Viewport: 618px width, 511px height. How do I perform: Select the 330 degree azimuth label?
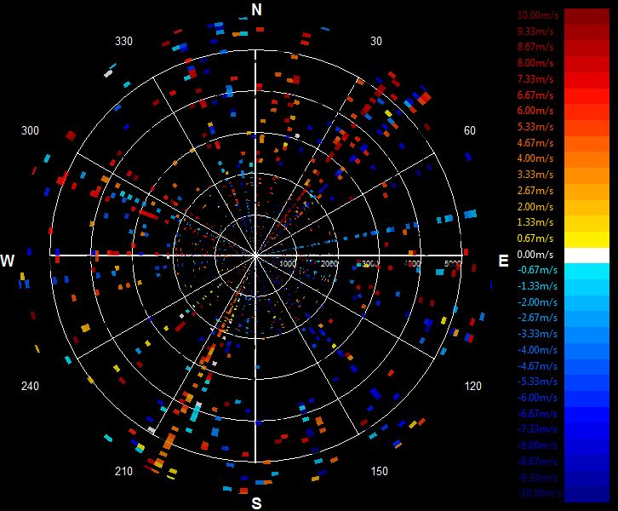coord(123,41)
